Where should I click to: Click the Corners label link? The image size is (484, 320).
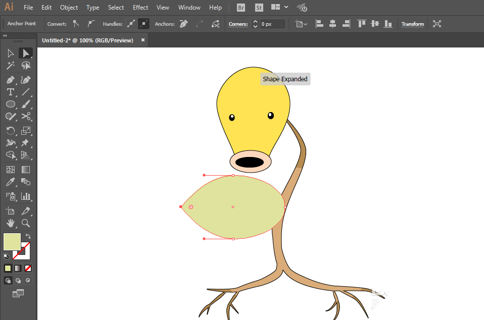(x=238, y=24)
